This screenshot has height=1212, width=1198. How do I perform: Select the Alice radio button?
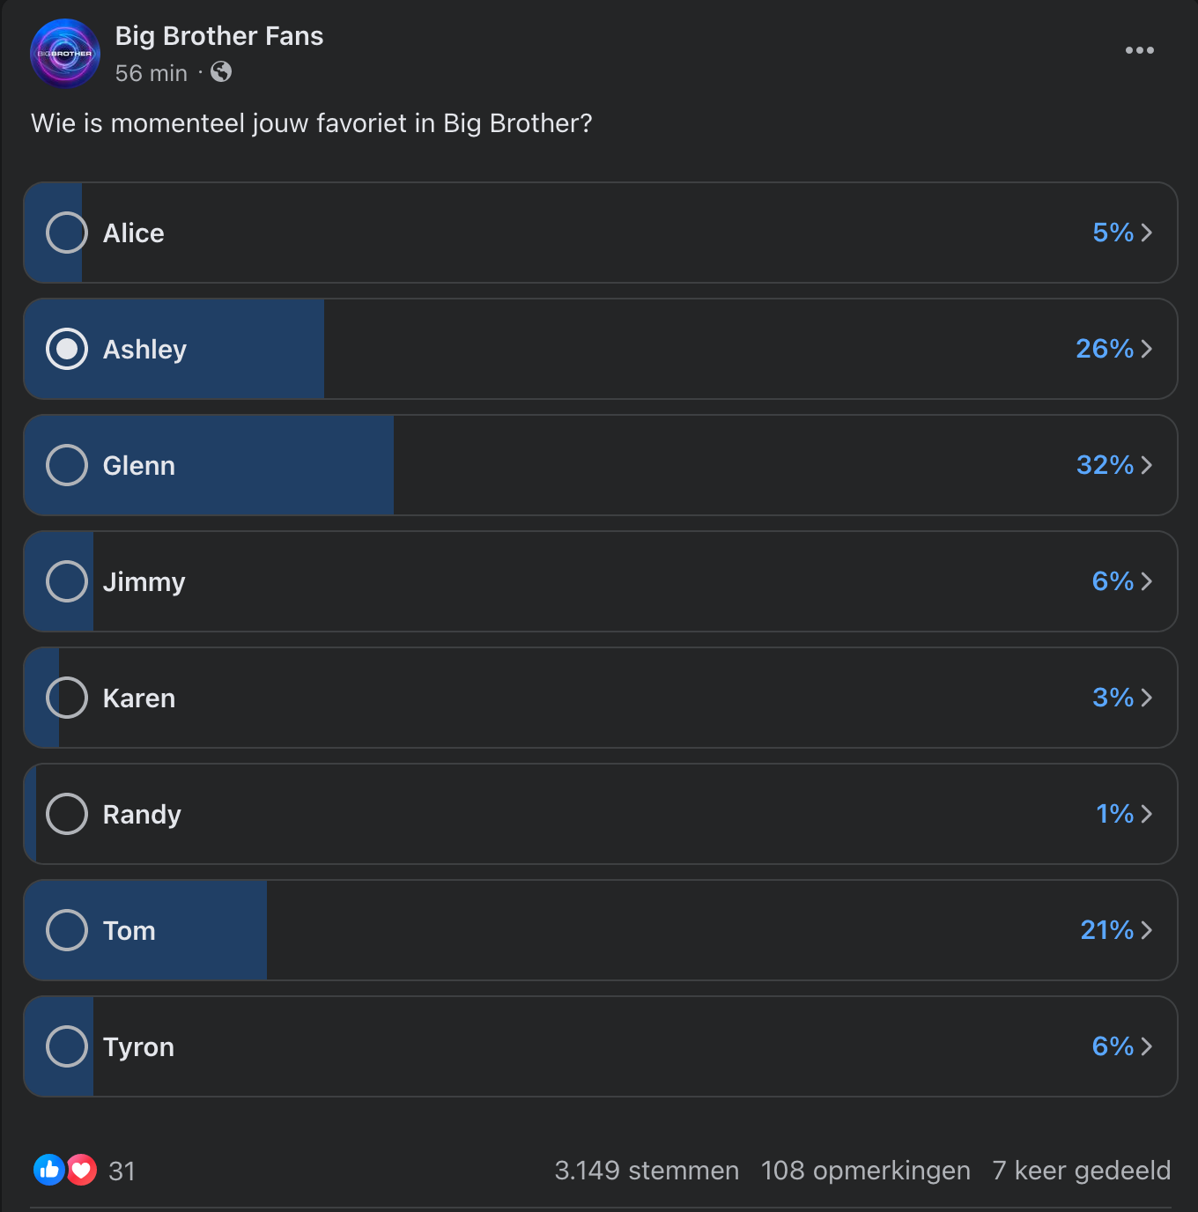click(x=67, y=233)
